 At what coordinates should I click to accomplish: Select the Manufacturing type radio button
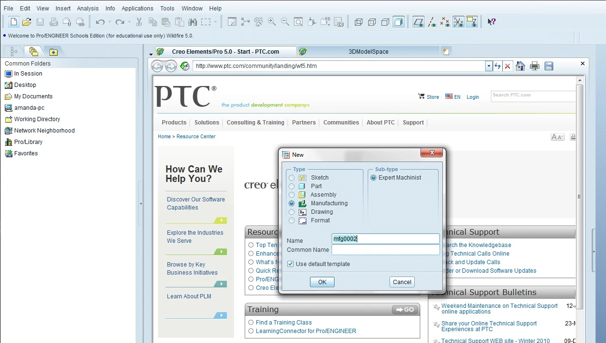point(292,203)
